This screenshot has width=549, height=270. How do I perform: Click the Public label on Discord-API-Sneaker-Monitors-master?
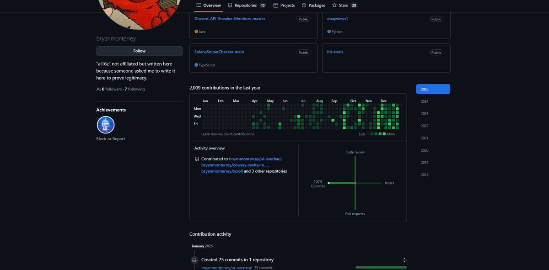304,19
